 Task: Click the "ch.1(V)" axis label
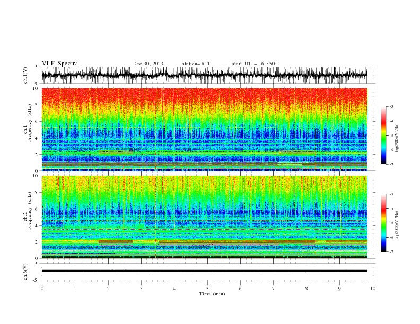point(25,75)
